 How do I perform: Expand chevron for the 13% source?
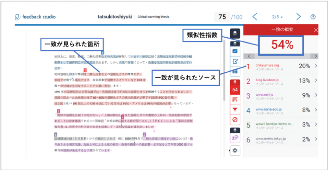click(x=316, y=80)
